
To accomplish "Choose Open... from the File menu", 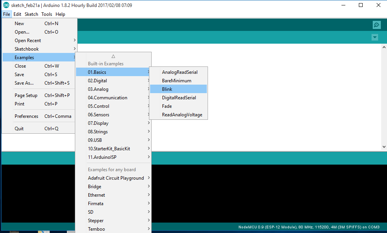I will [39, 32].
